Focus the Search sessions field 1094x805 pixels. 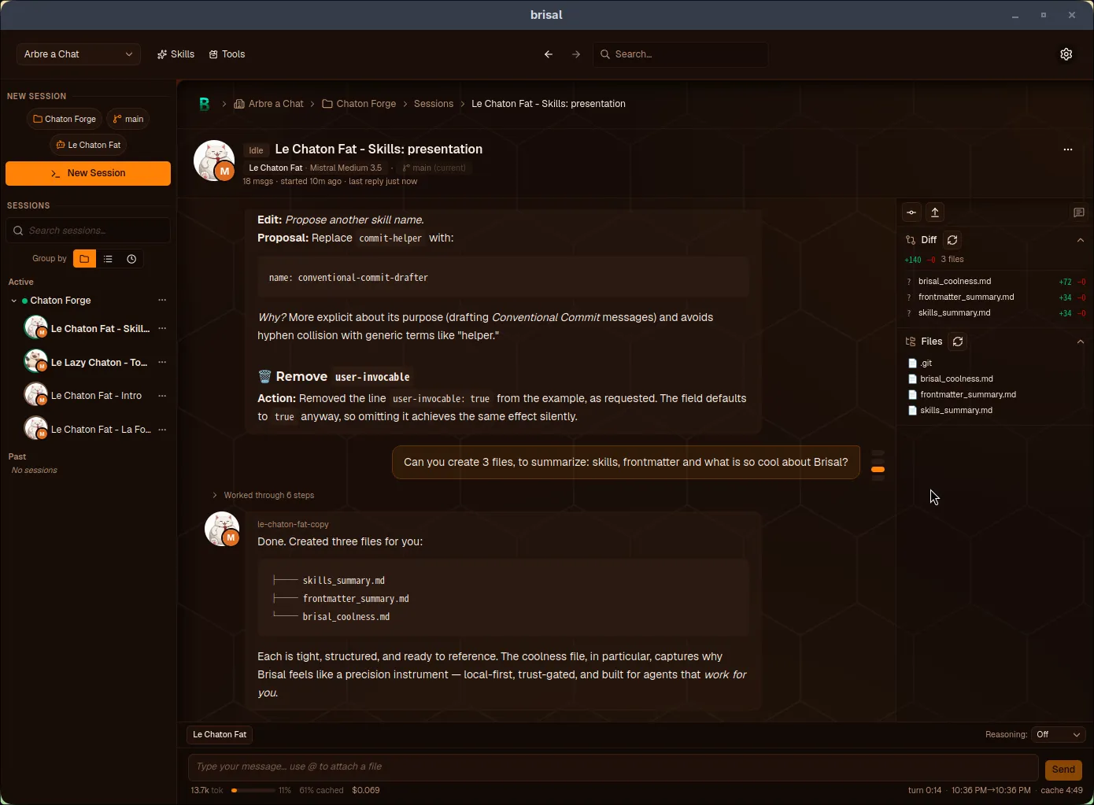click(x=88, y=231)
